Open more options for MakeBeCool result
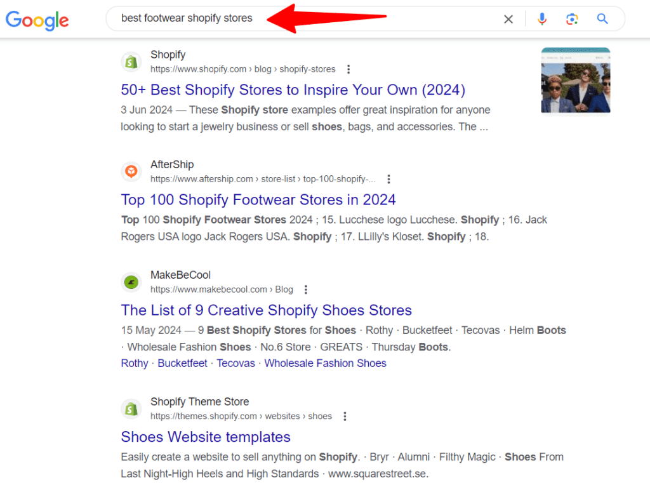Image resolution: width=650 pixels, height=499 pixels. (306, 289)
